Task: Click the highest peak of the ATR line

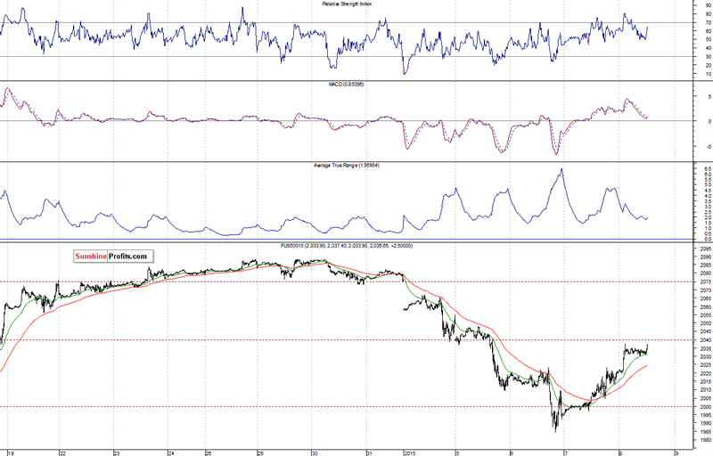Action: click(561, 169)
